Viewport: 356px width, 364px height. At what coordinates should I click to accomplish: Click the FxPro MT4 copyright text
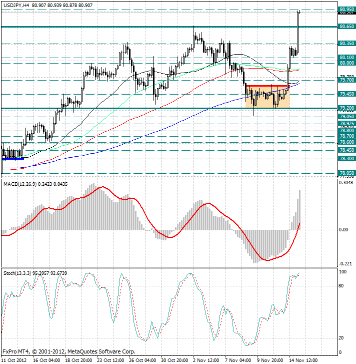69,351
